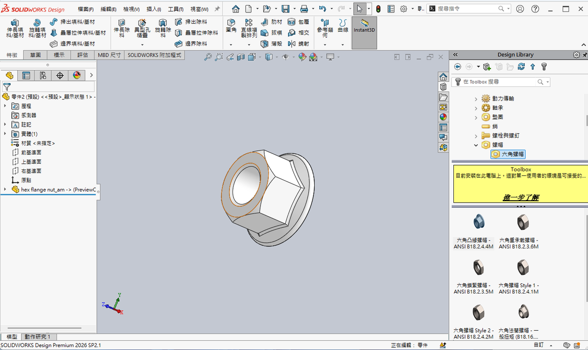Open the 圓角 fillet dropdown arrow
The height and width of the screenshot is (350, 588).
(231, 45)
